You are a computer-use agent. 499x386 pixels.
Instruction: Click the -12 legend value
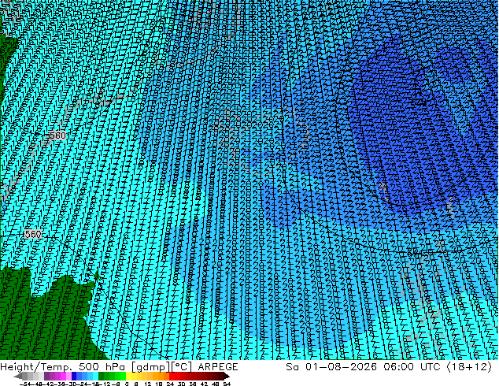(104, 384)
